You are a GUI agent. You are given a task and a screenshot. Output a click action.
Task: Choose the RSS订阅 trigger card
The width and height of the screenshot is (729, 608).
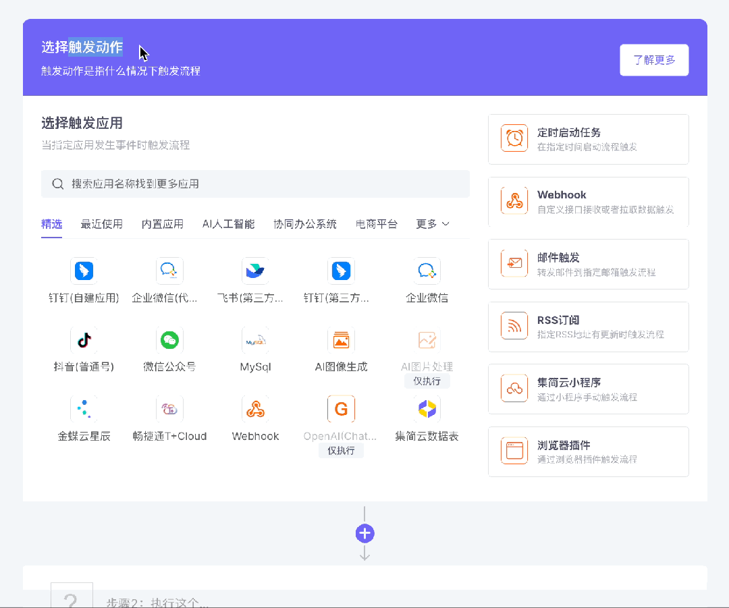point(588,327)
